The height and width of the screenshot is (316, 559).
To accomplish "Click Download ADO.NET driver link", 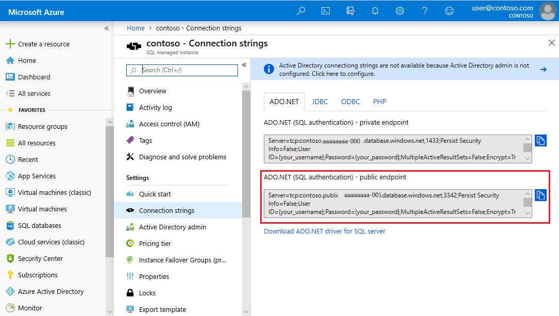I will (325, 231).
